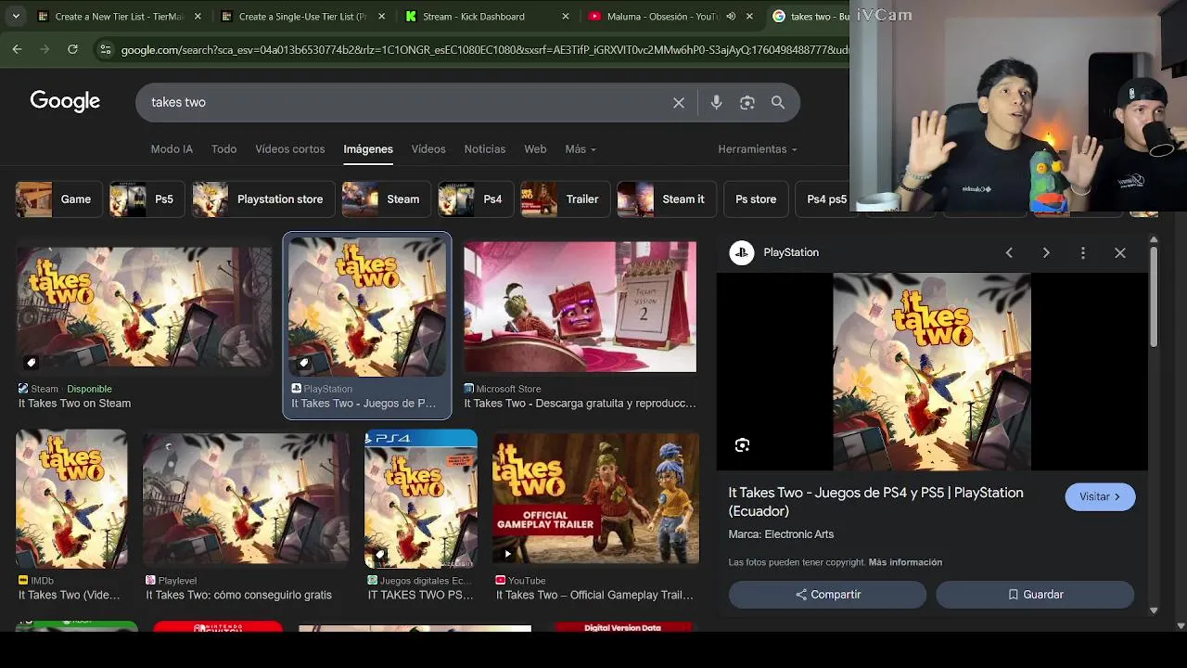The height and width of the screenshot is (668, 1187).
Task: Click the PlayStation logo in preview panel
Action: point(742,252)
